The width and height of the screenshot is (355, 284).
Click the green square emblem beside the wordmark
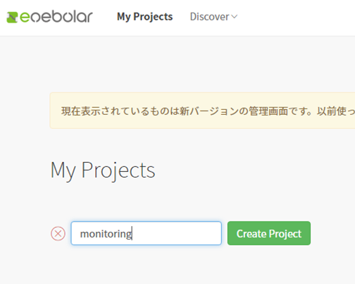12,18
